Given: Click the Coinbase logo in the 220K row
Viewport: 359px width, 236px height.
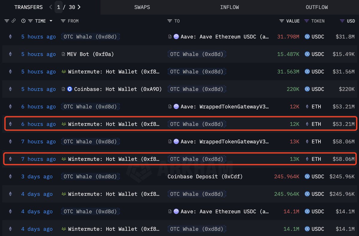Looking at the screenshot, I should tap(70, 89).
